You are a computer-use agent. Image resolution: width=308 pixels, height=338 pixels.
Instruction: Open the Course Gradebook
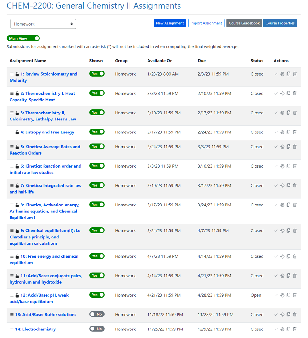(244, 23)
